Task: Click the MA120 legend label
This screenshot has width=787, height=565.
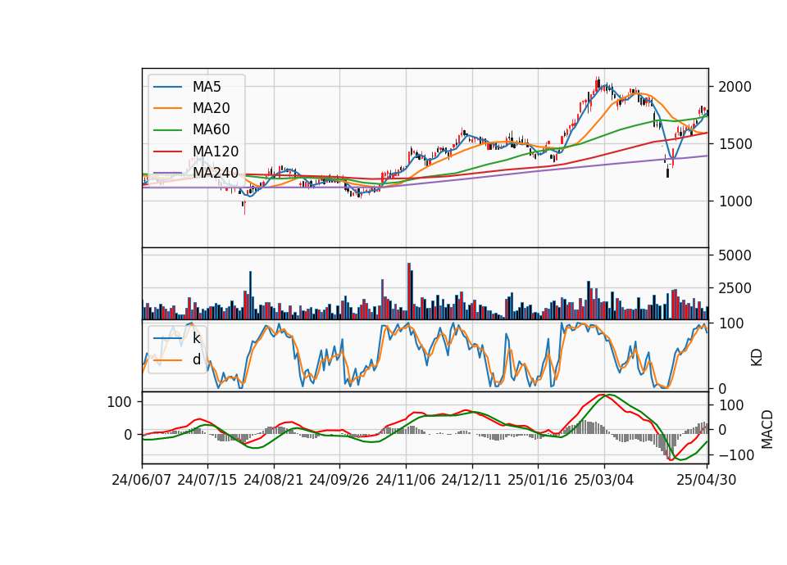Action: [x=216, y=151]
